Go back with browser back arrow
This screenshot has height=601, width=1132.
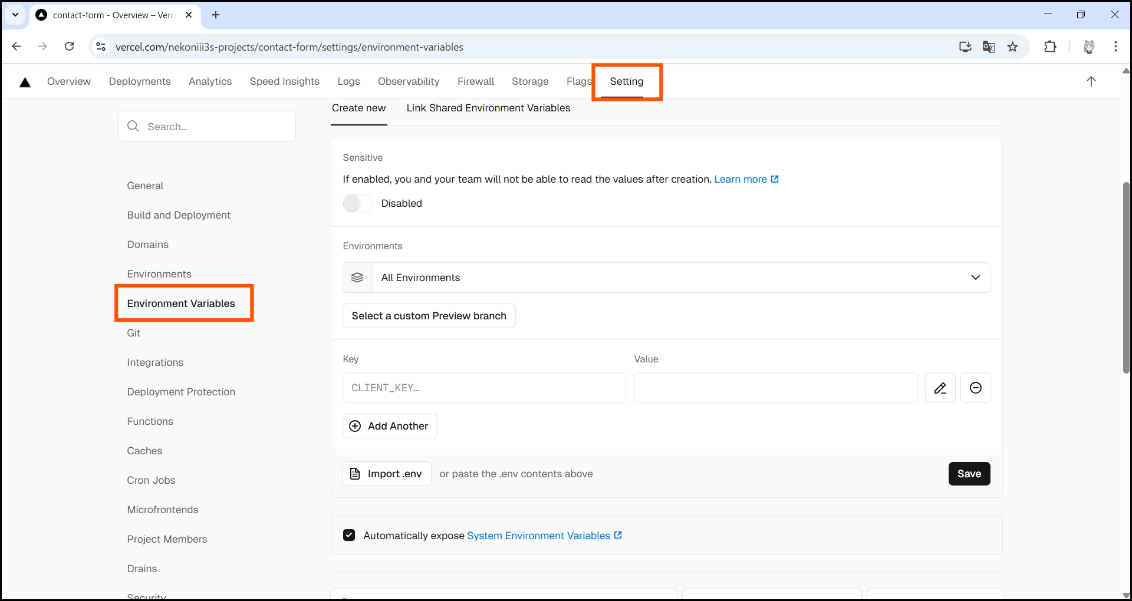pos(17,47)
